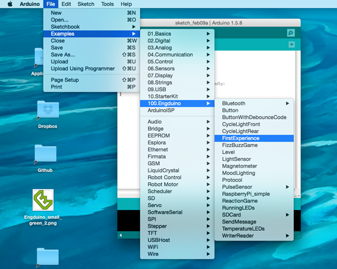Expand the 05.Control submenu
The image size is (337, 269).
tap(177, 62)
